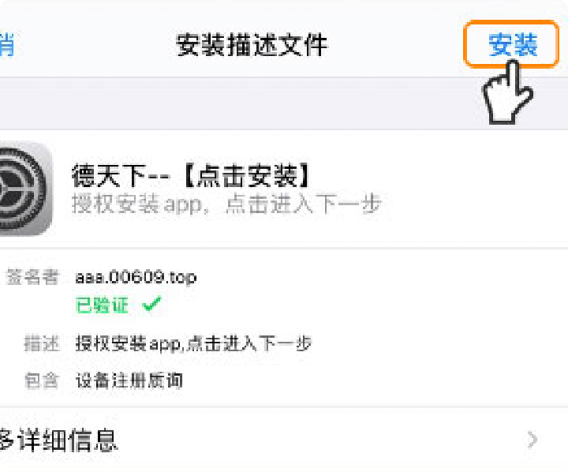Screen dimensions: 568x472
Task: Click the signer domain aaa.00609.top
Action: click(x=136, y=278)
